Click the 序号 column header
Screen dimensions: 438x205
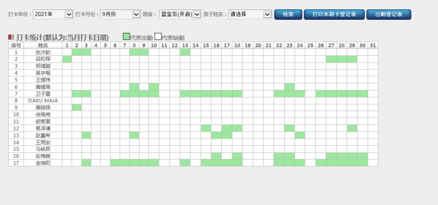[16, 45]
